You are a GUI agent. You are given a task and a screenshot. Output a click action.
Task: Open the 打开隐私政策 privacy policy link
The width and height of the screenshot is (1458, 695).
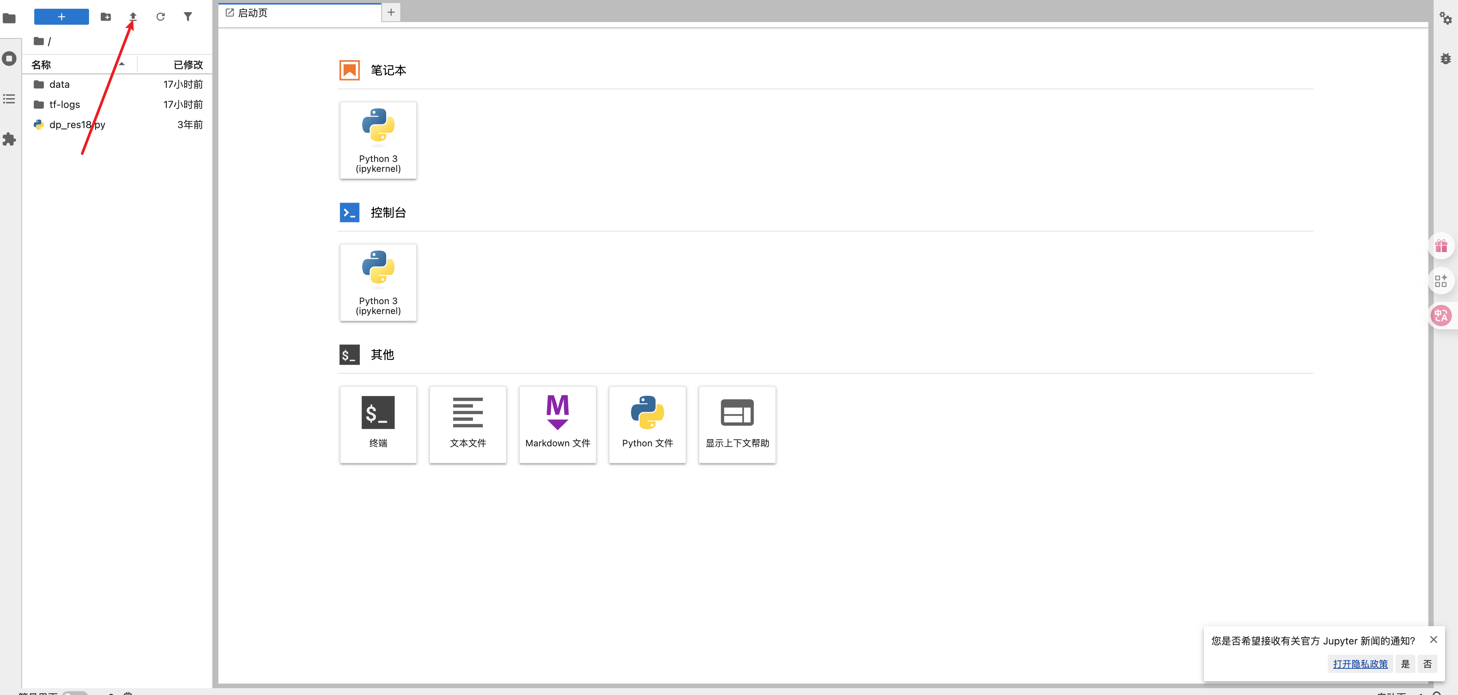coord(1360,663)
